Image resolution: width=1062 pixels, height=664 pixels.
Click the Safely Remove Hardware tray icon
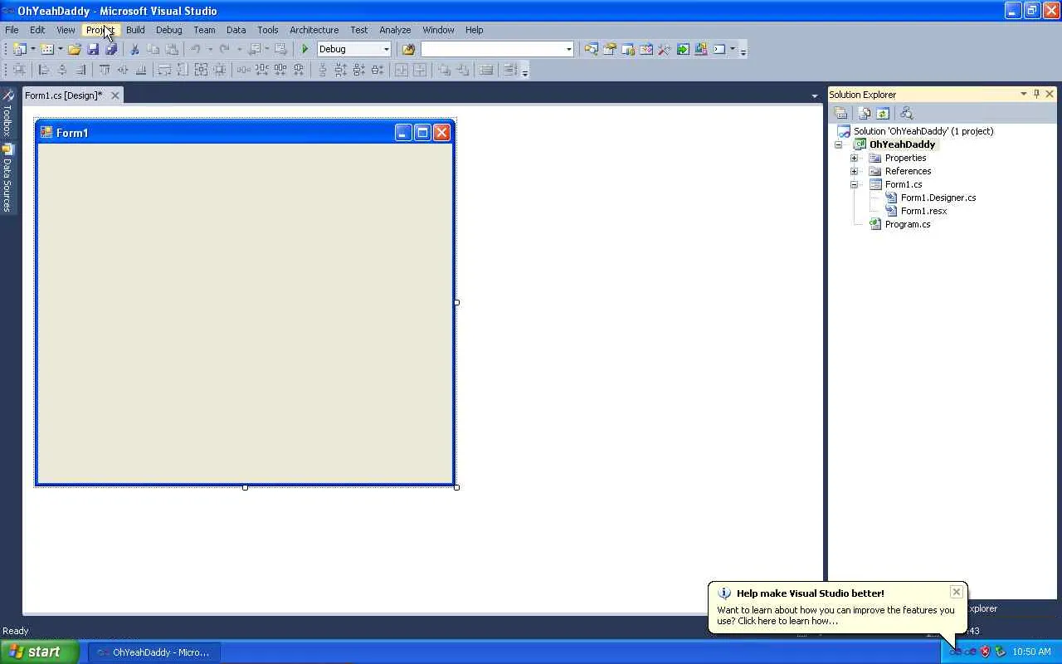(1000, 652)
